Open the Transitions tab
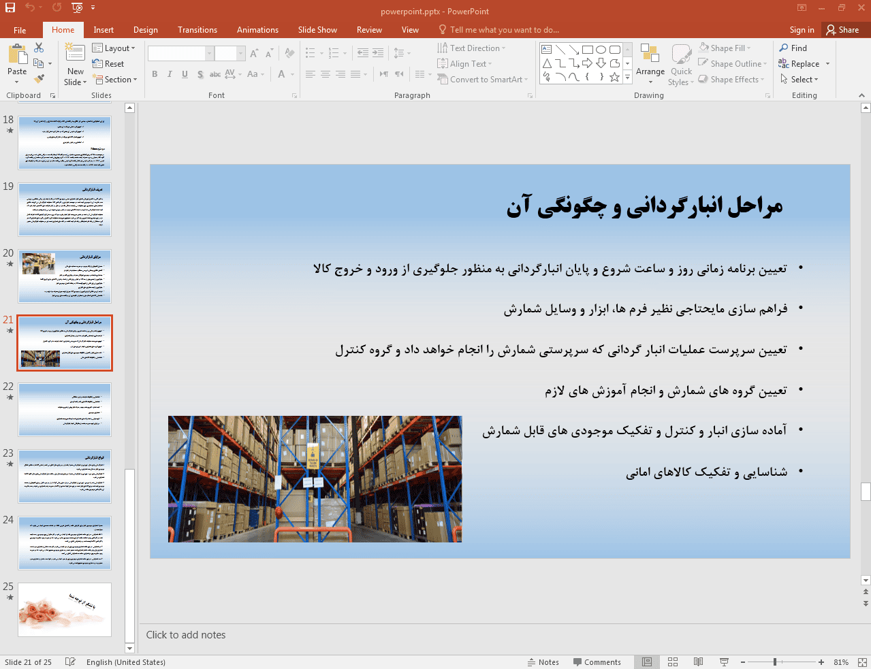The width and height of the screenshot is (871, 669). click(197, 30)
